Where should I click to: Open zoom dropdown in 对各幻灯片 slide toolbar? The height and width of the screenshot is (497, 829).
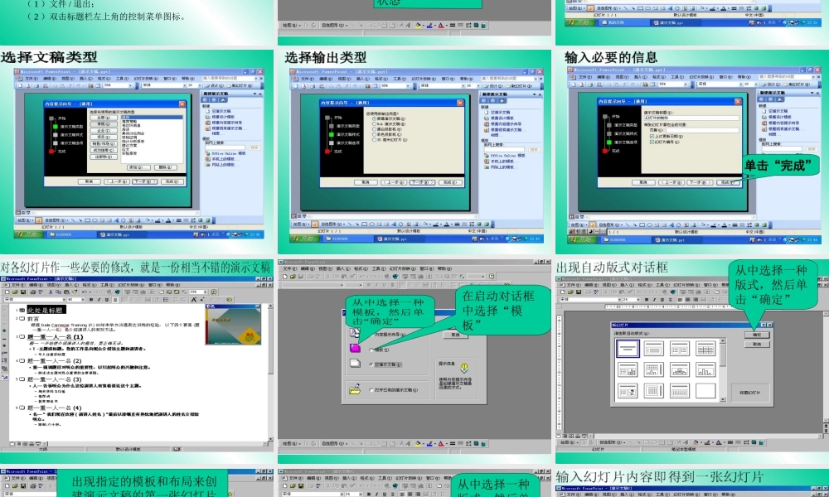(x=205, y=292)
